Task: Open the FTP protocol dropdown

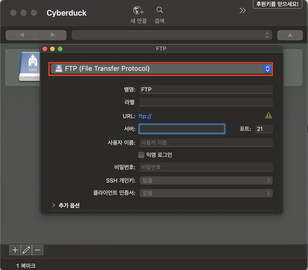Action: [161, 69]
